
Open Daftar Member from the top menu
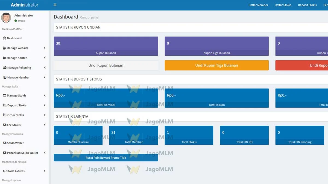point(258,5)
